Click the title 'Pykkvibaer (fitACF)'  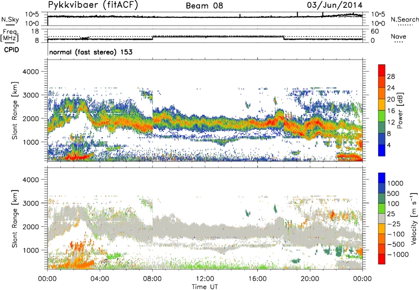(93, 5)
